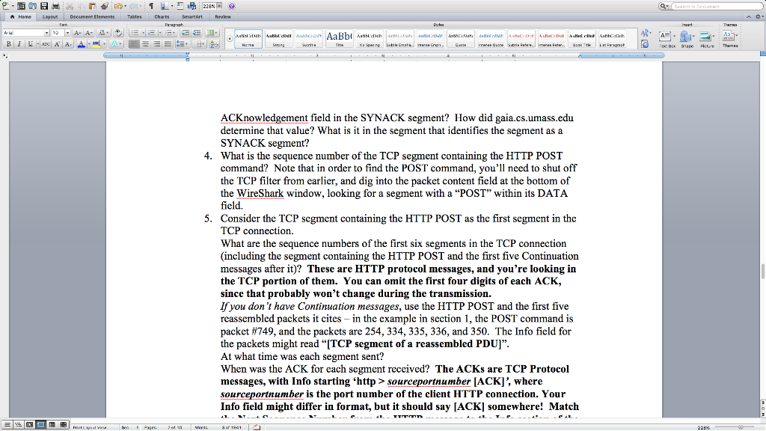Toggle Italic formatting

[19, 43]
